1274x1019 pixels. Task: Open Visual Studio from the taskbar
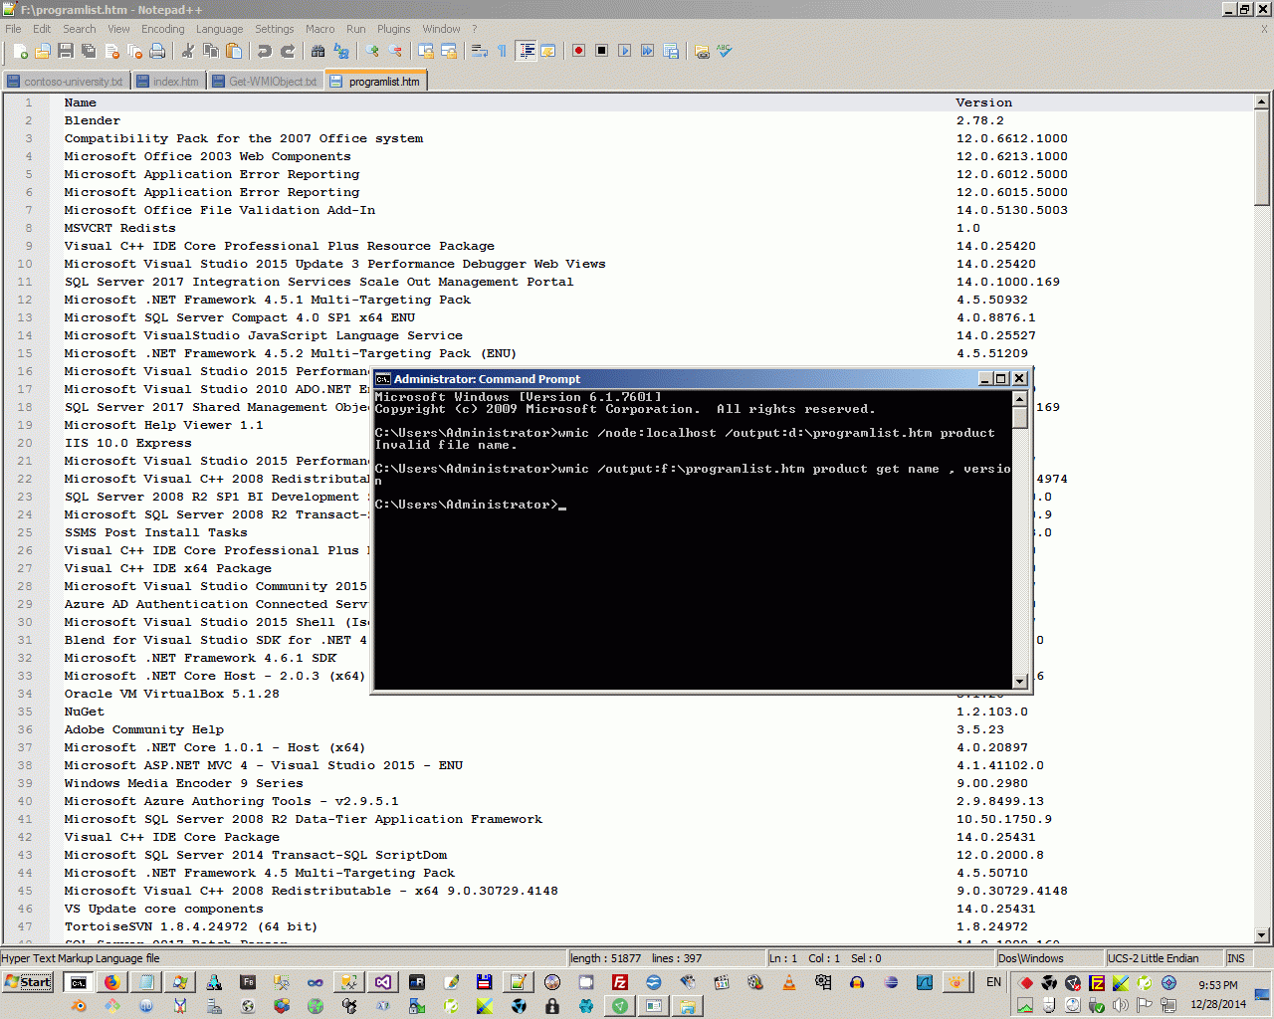coord(382,982)
